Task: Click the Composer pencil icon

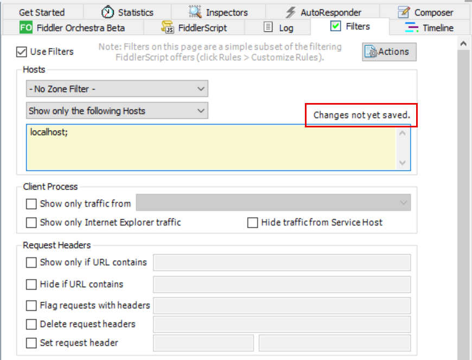Action: pos(404,12)
